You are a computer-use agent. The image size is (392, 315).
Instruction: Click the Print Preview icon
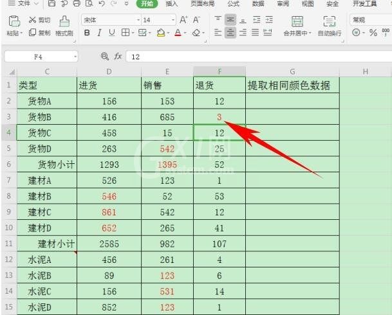(x=89, y=3)
